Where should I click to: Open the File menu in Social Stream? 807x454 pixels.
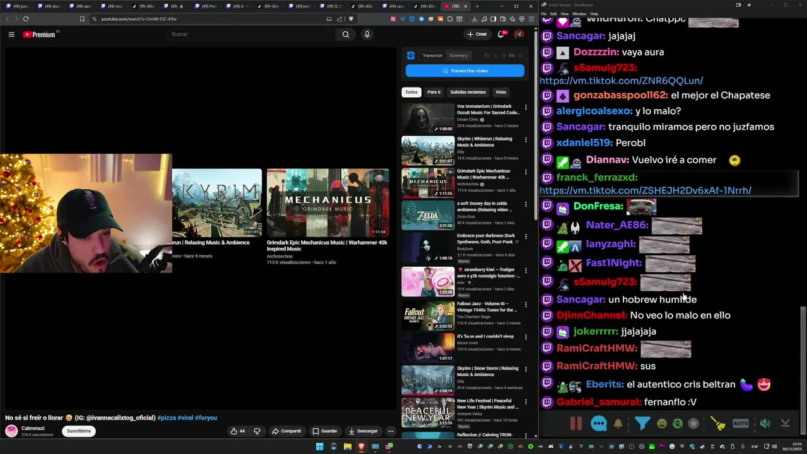click(544, 13)
